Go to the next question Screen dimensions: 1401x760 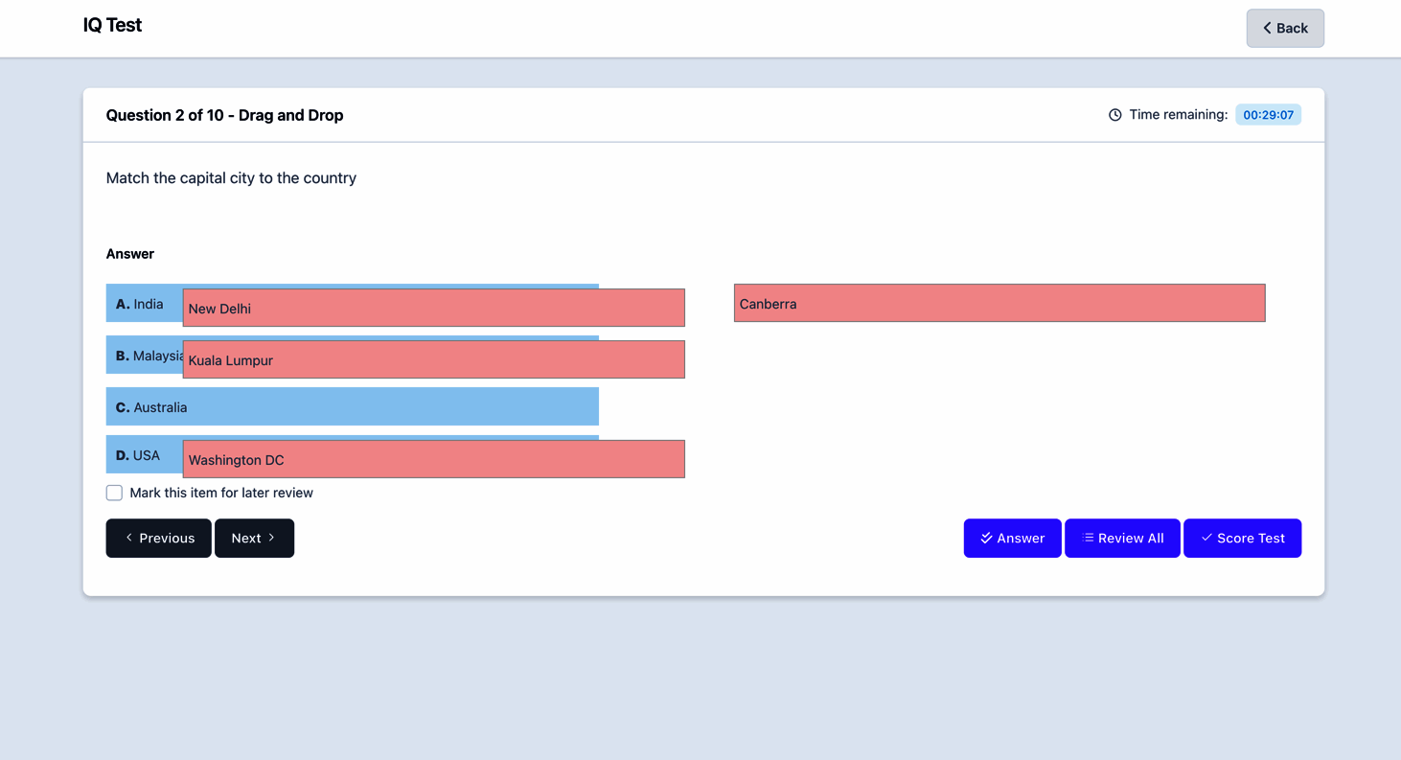[x=254, y=538]
